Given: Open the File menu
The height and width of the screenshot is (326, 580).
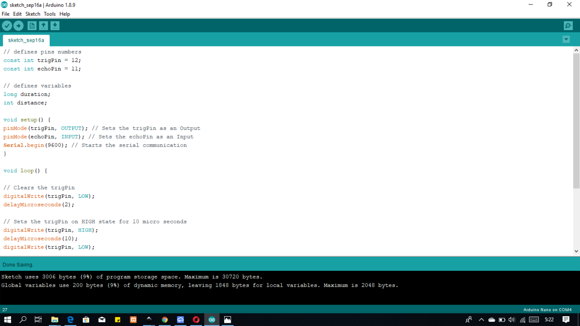Looking at the screenshot, I should (6, 14).
